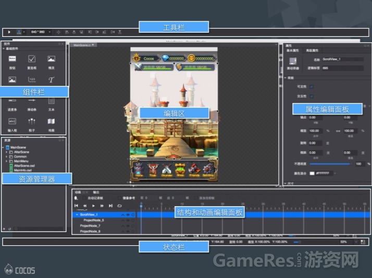The image size is (372, 278).
Task: Open 基本属性 tab in properties
Action: click(292, 50)
